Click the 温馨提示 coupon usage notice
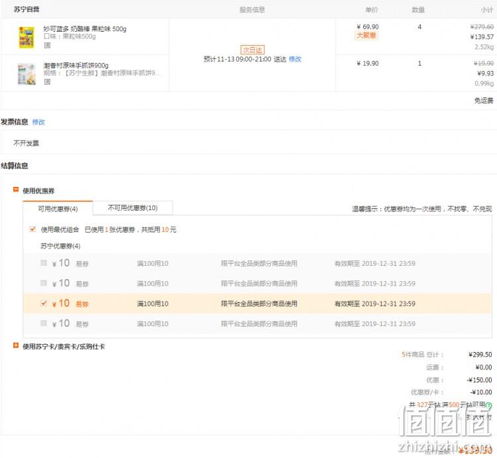The height and width of the screenshot is (458, 497). pos(422,209)
